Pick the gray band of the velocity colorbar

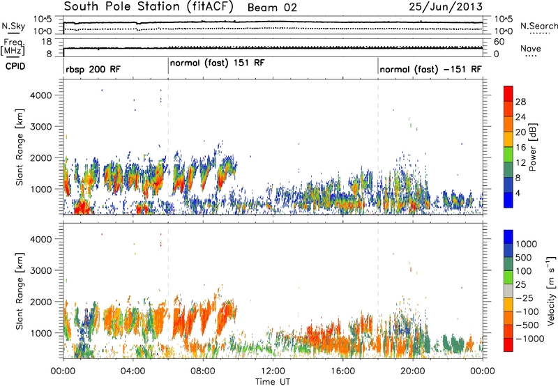pyautogui.click(x=508, y=291)
